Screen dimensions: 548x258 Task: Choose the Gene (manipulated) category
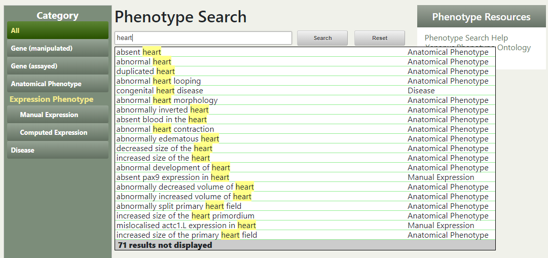click(x=57, y=48)
